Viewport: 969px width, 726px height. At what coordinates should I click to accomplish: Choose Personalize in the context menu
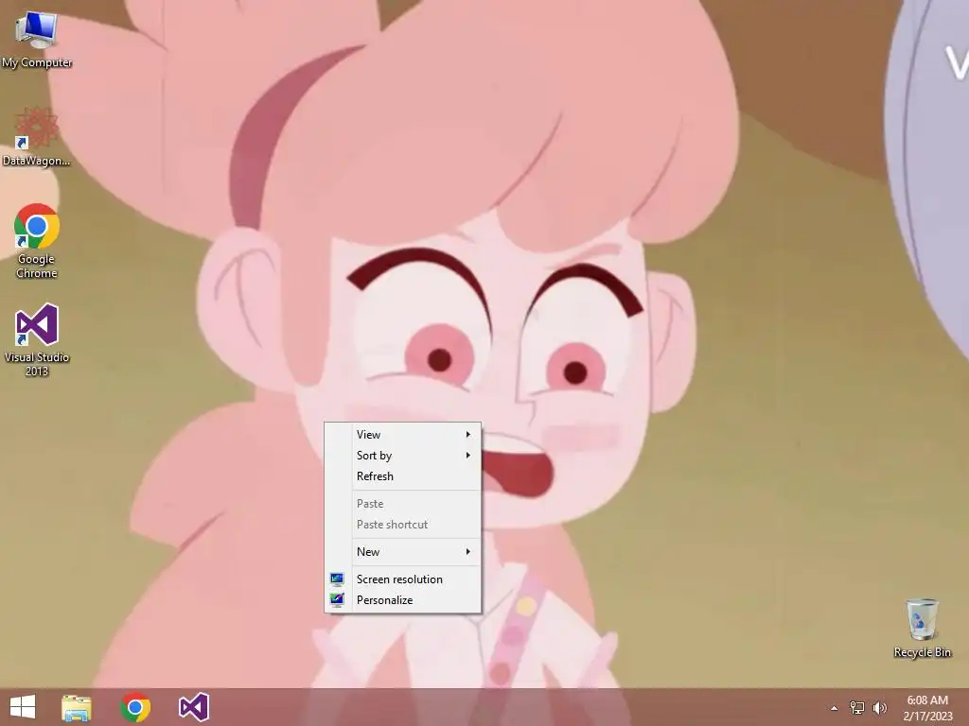402,600
